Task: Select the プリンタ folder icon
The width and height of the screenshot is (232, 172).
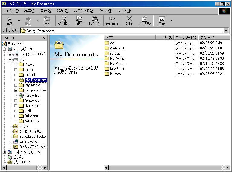Action: click(15, 126)
